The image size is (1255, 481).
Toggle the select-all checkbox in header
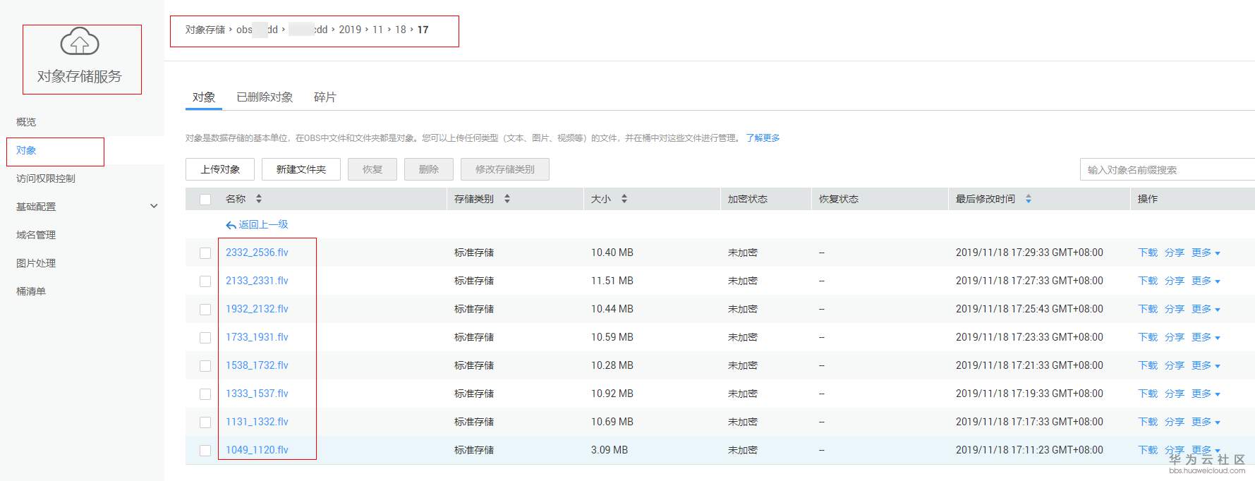205,200
